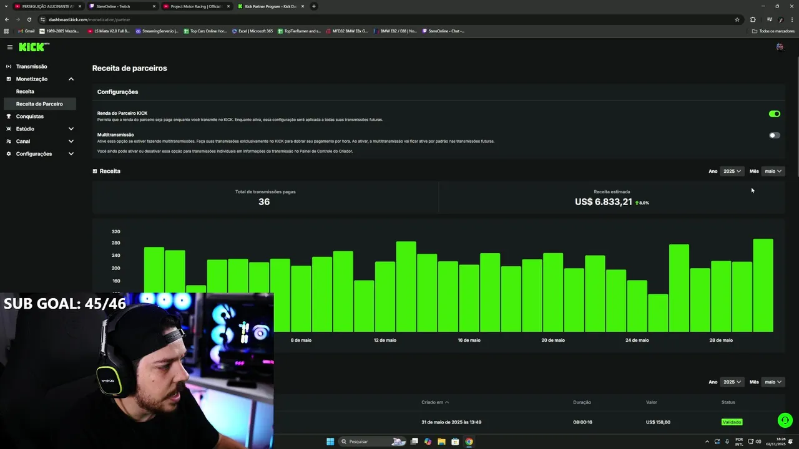Expand the Canal sidebar section
Viewport: 799px width, 449px height.
click(71, 141)
